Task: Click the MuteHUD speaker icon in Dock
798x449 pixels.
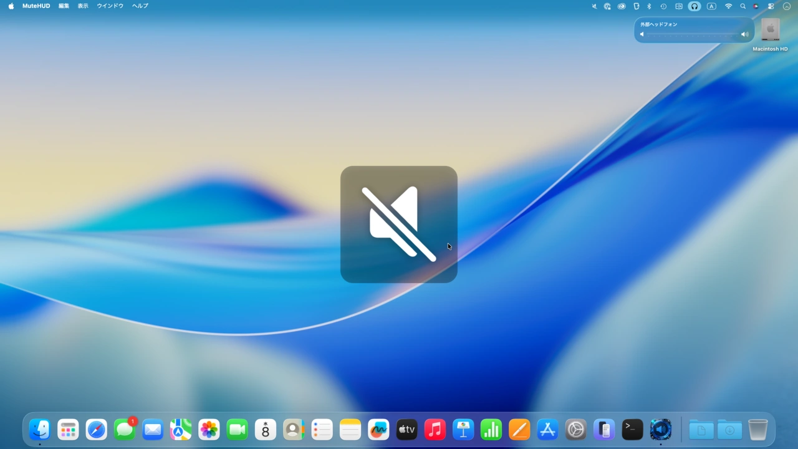Action: tap(661, 430)
